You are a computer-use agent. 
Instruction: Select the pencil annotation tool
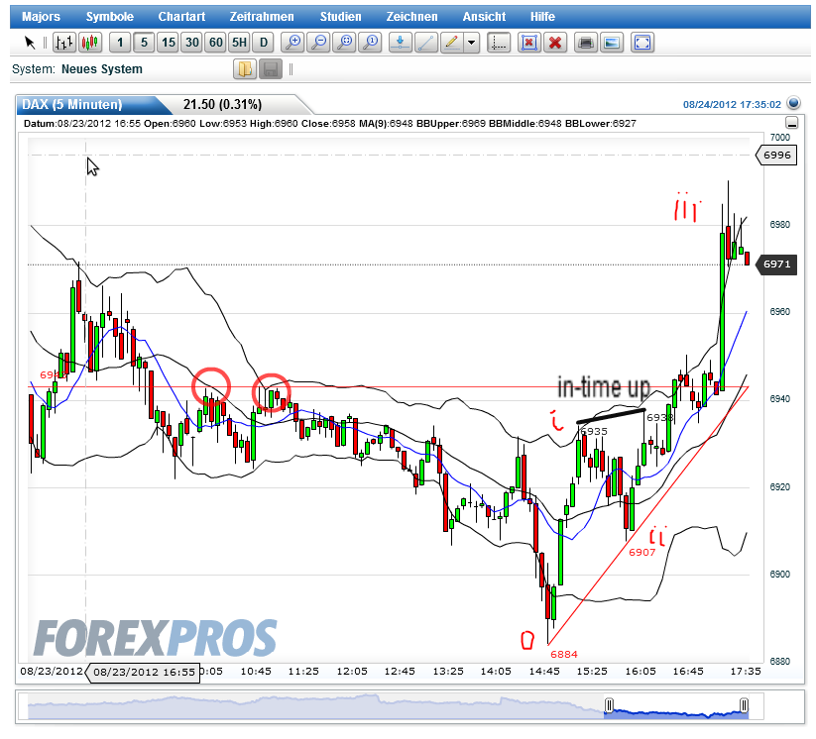(454, 43)
